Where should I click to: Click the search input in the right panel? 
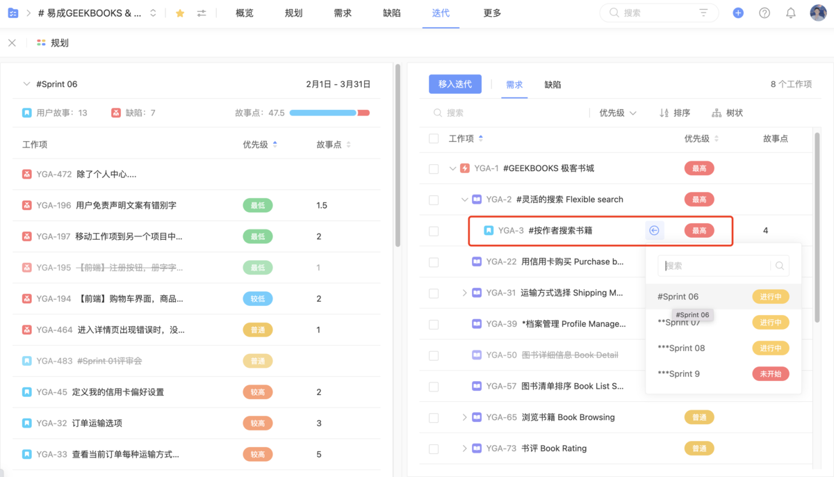[x=486, y=112]
